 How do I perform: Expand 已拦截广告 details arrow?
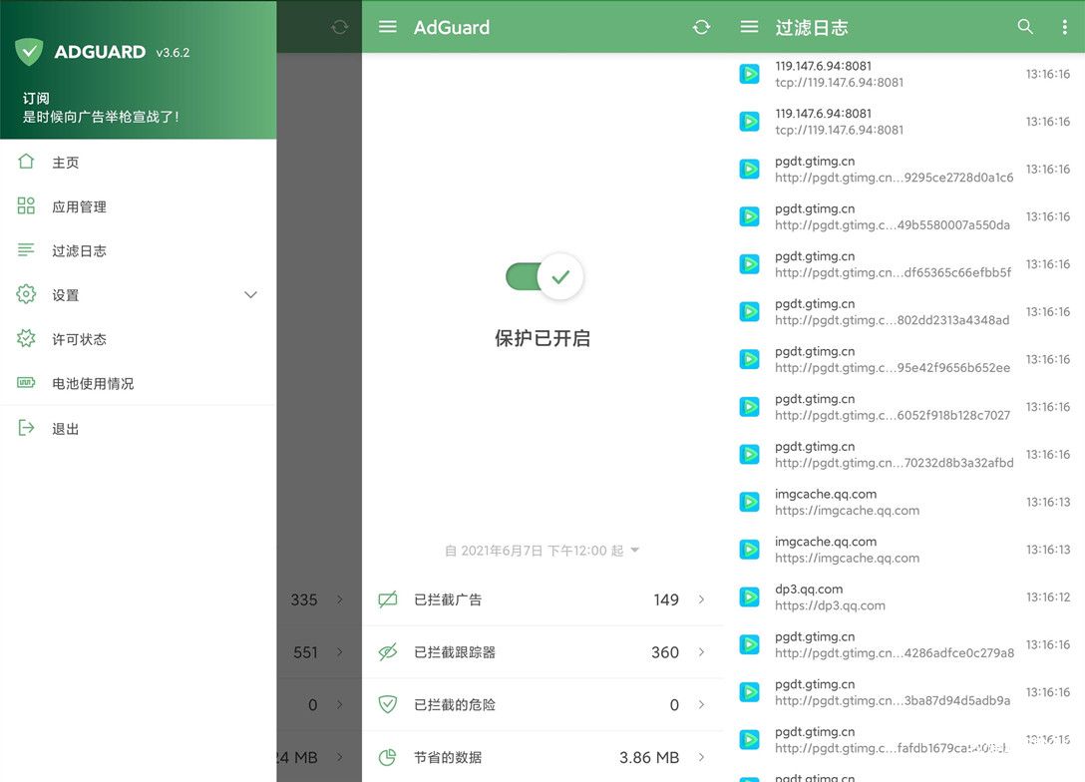701,599
